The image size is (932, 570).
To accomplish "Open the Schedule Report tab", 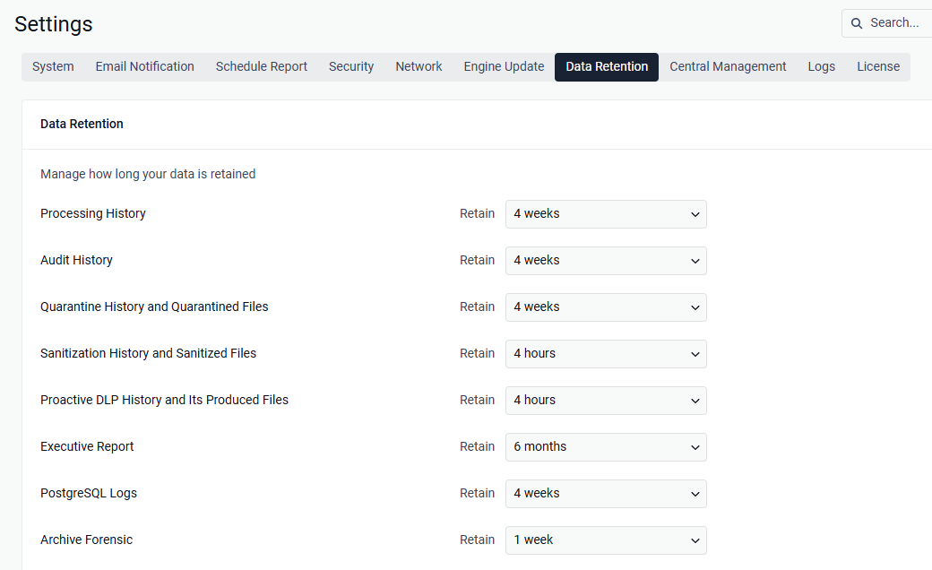I will [262, 66].
